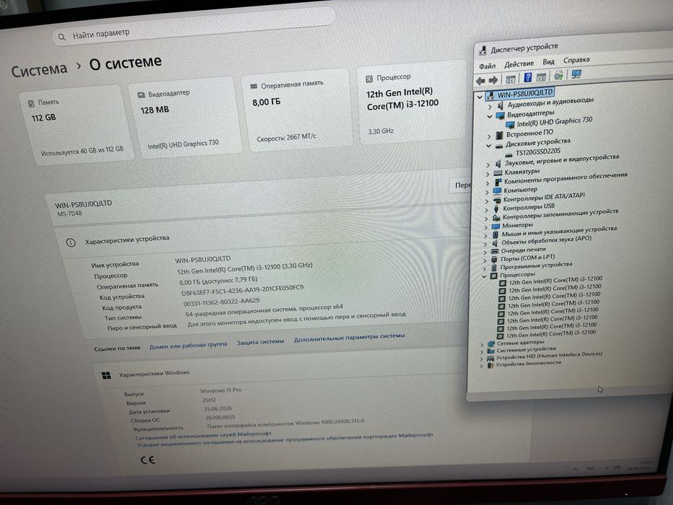Click the display icon of Intel(R) UHD Graphics 730
Viewport: 673px width, 505px height.
click(x=510, y=125)
